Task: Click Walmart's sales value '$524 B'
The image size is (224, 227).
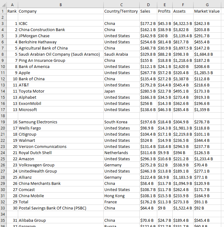Action: pyautogui.click(x=148, y=141)
